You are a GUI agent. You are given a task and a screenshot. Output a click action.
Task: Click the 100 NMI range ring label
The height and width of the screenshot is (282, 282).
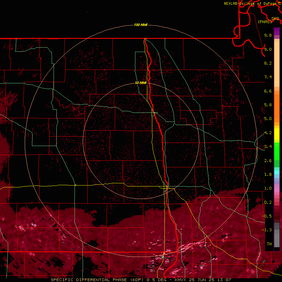coord(141,25)
